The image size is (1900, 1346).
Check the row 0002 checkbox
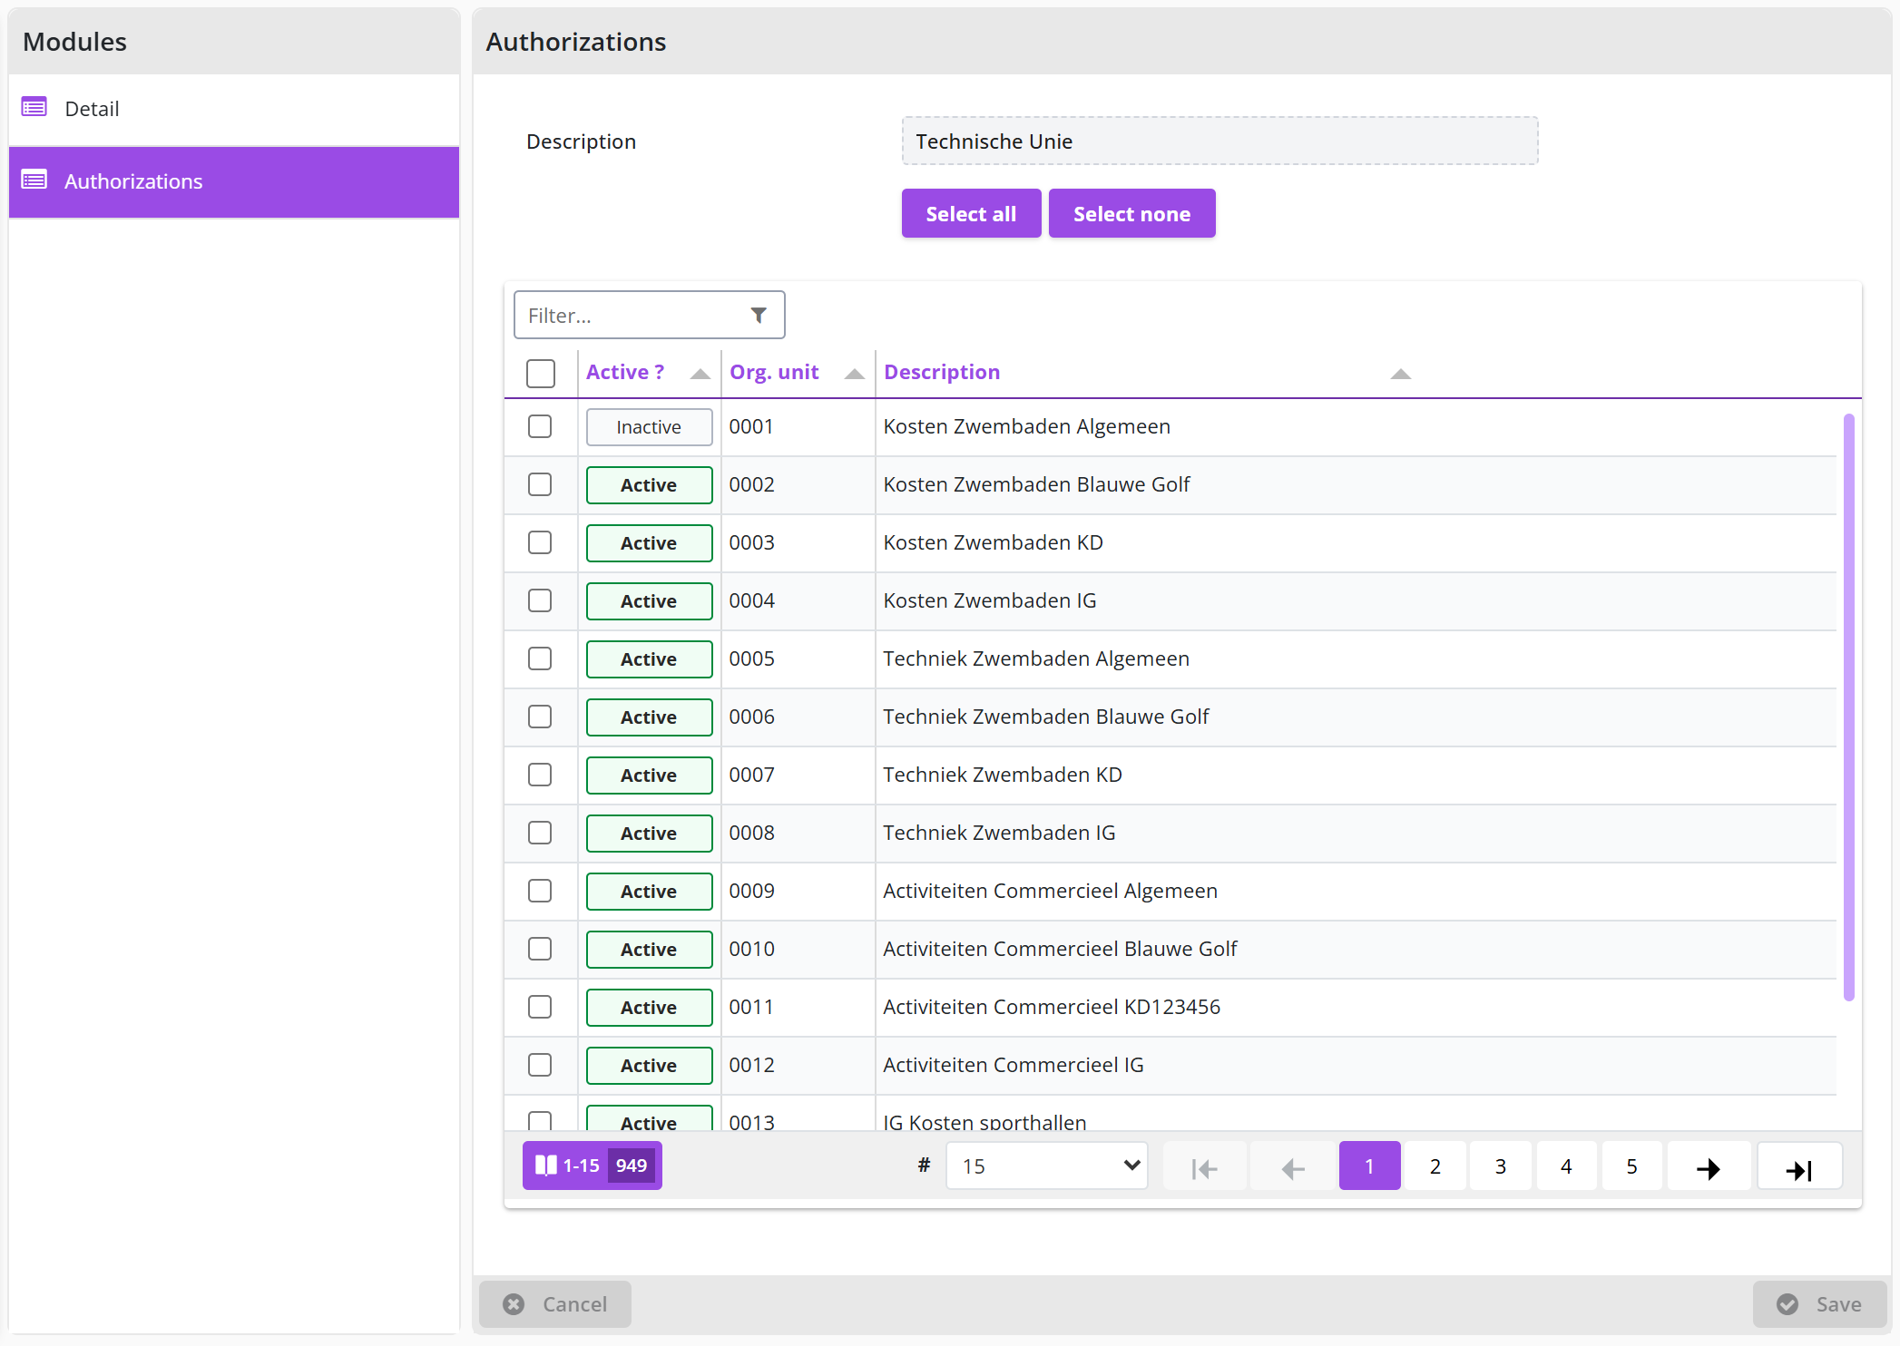coord(540,484)
